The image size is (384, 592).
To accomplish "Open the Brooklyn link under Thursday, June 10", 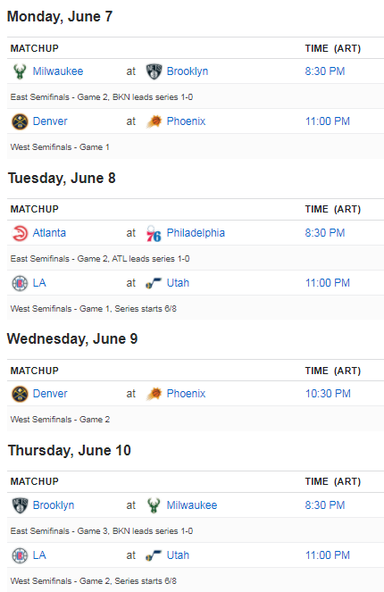I will tap(54, 505).
